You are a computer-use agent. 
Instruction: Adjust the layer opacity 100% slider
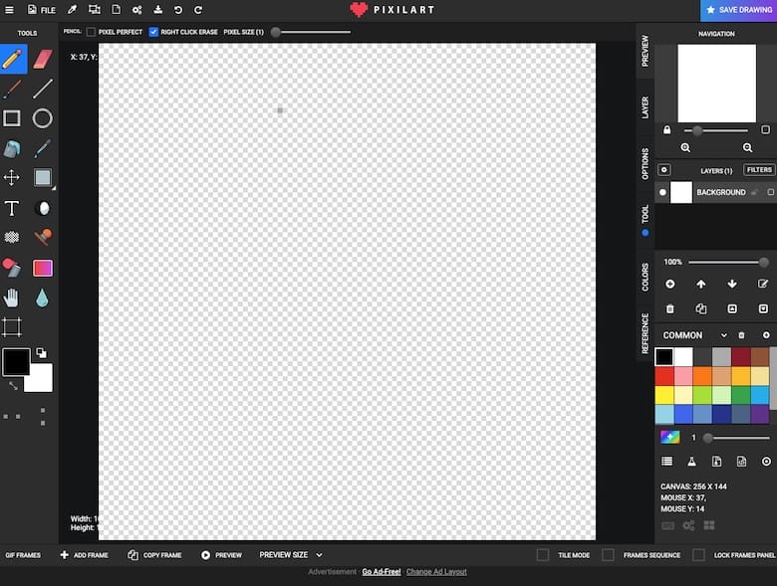pos(728,262)
